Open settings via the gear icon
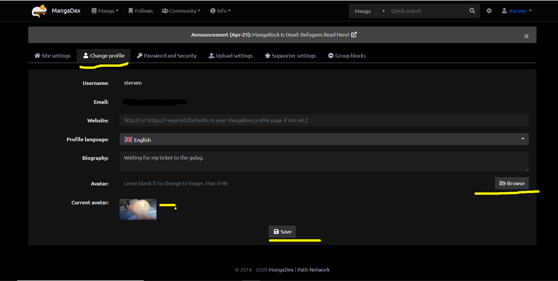 coord(489,11)
